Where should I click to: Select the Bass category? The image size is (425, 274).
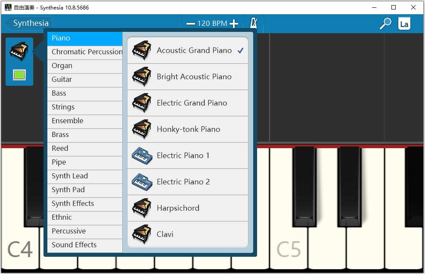point(85,94)
